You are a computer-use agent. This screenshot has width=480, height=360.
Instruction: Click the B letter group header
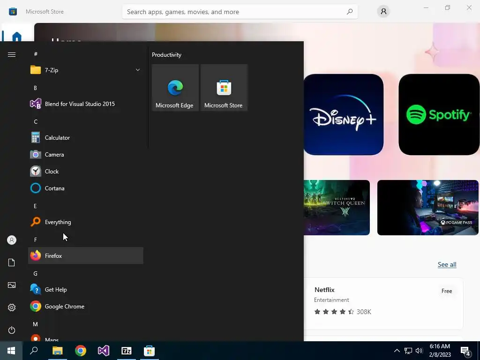(x=36, y=88)
